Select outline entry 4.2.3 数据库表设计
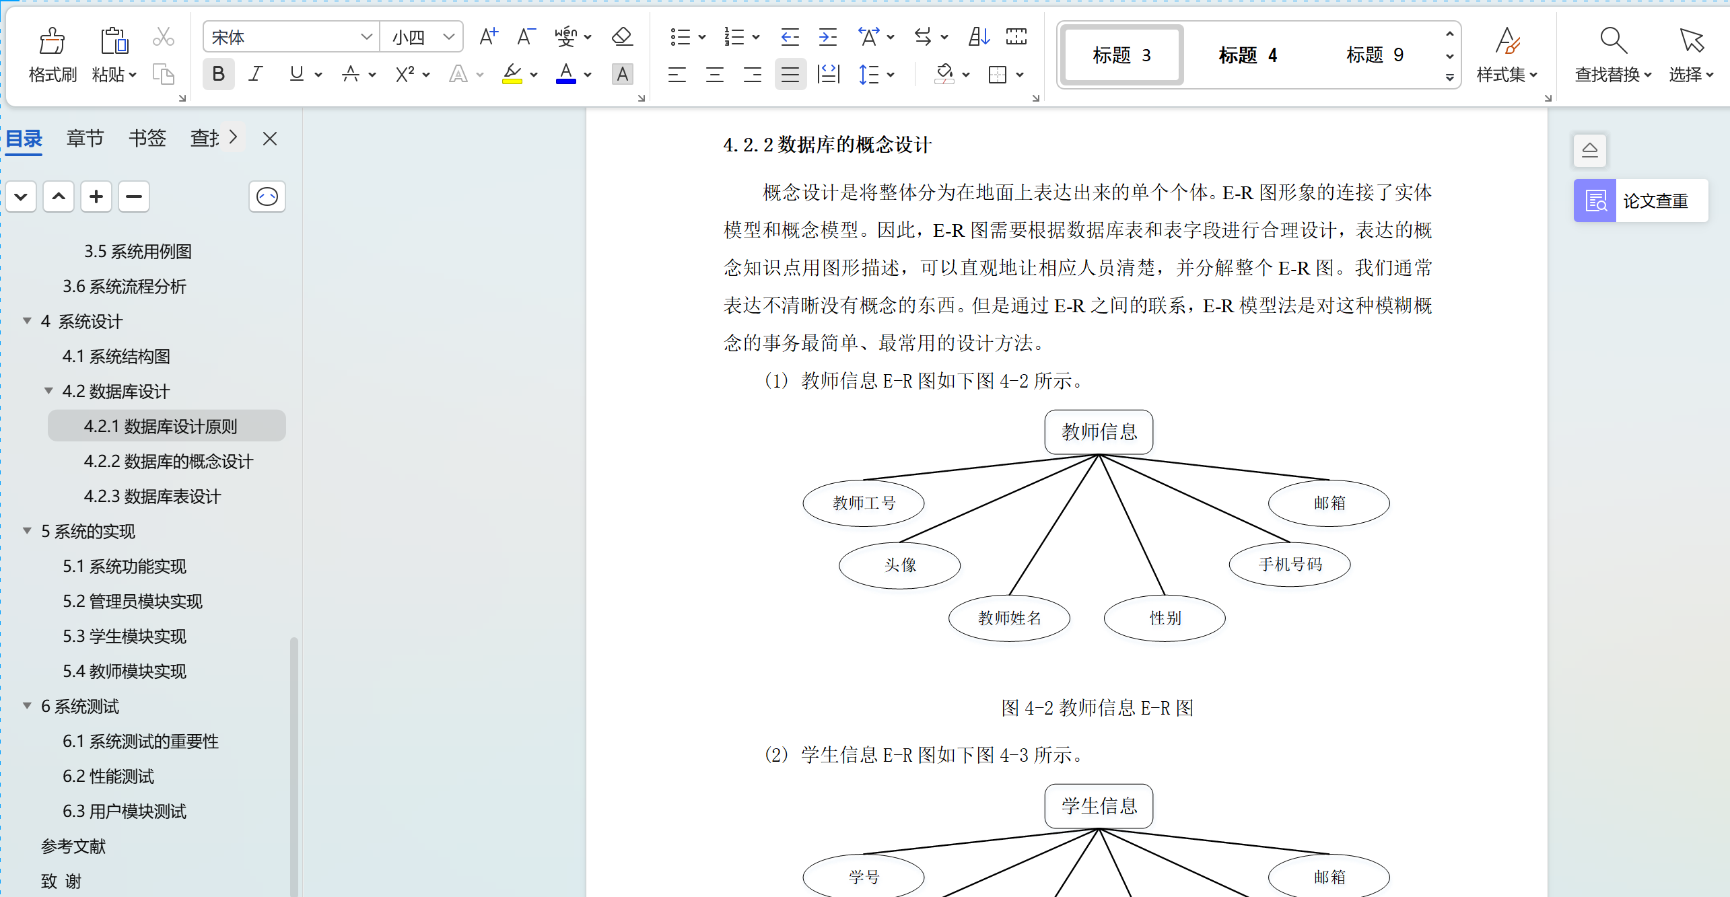The height and width of the screenshot is (897, 1730). point(151,497)
